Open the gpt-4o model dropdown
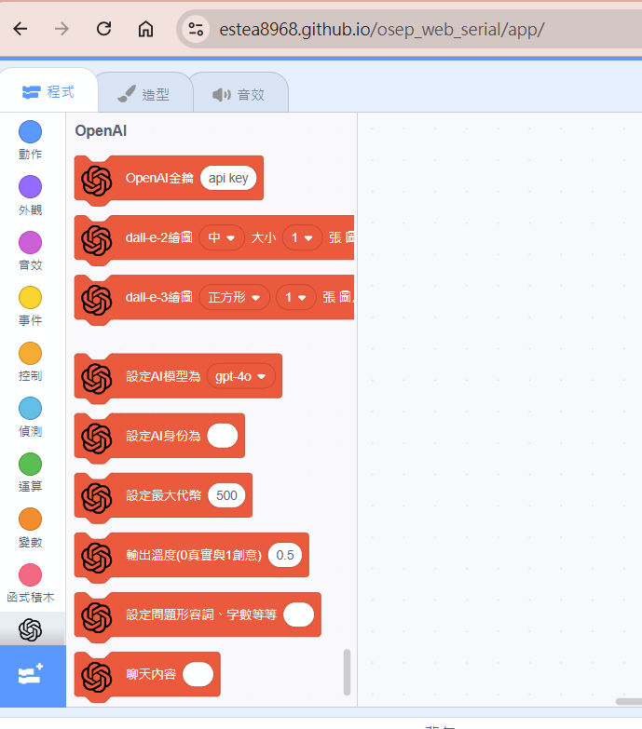The width and height of the screenshot is (642, 729). (241, 376)
